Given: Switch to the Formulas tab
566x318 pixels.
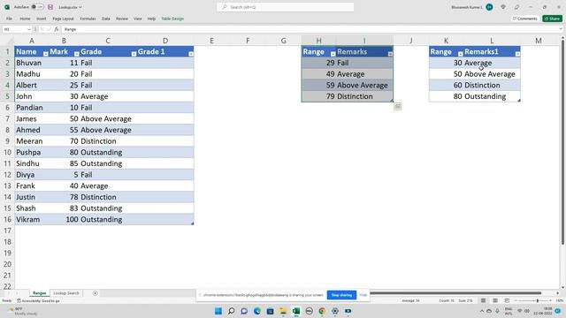Looking at the screenshot, I should [x=88, y=19].
